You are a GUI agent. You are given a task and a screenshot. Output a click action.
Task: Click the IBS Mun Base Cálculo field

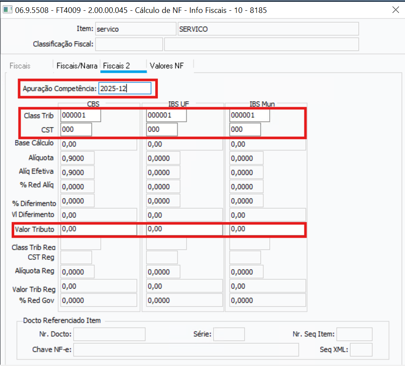click(267, 144)
